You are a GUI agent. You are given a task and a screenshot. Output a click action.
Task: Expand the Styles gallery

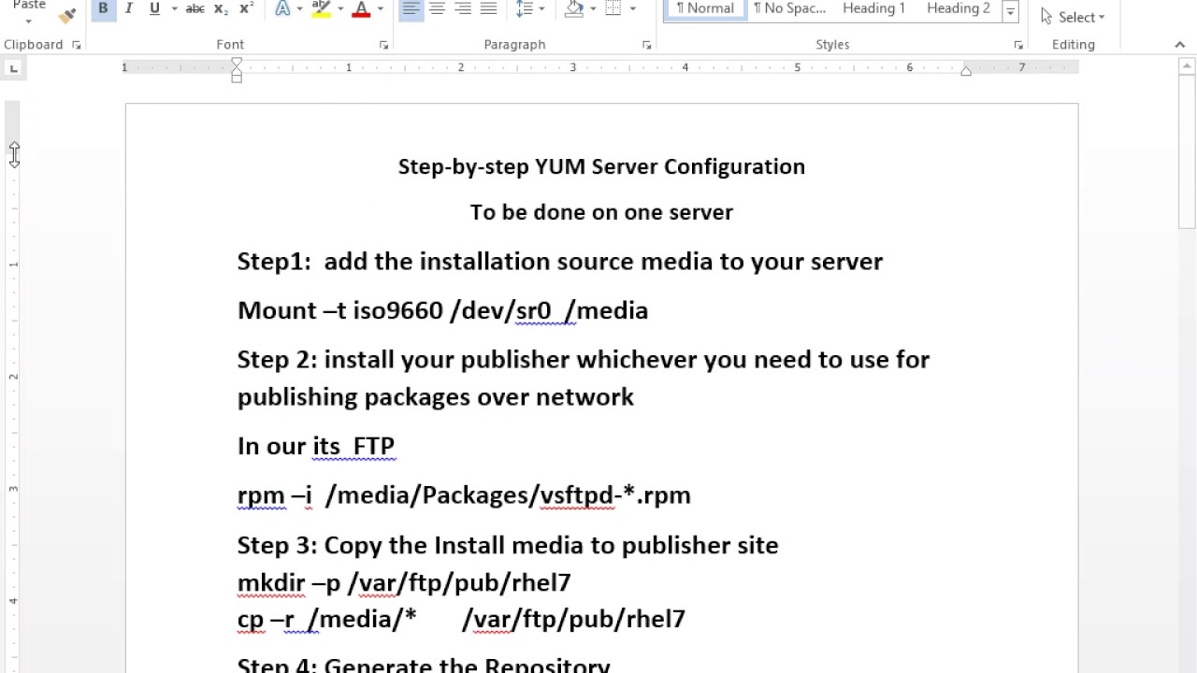click(1010, 12)
